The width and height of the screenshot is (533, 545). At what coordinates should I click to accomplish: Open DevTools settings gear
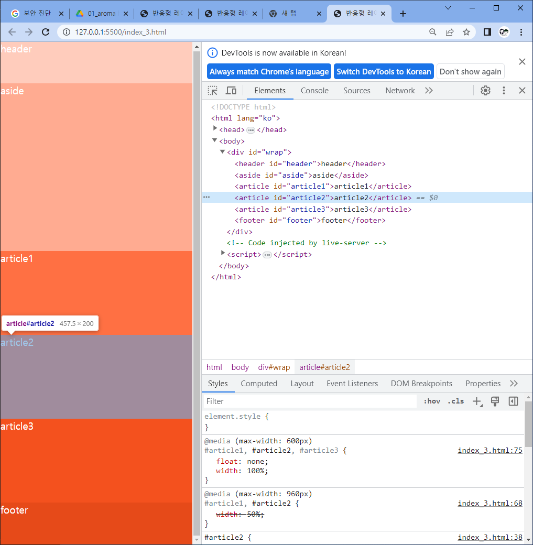pos(485,91)
